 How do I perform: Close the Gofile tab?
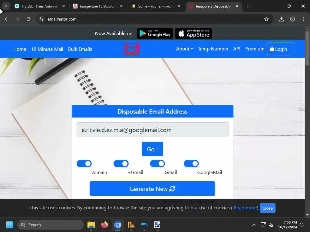(x=179, y=6)
